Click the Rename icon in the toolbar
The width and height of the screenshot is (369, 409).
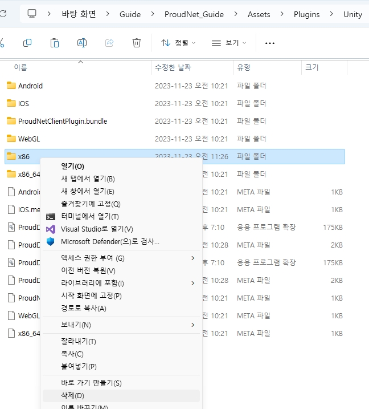pyautogui.click(x=82, y=43)
